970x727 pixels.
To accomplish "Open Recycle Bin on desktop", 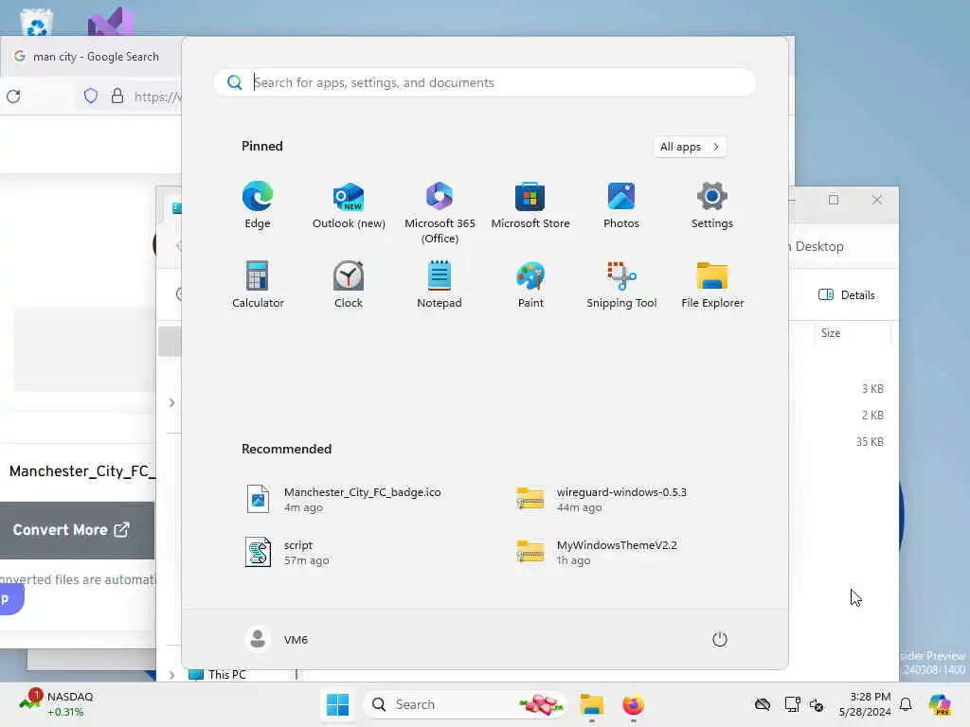I will pos(36,23).
